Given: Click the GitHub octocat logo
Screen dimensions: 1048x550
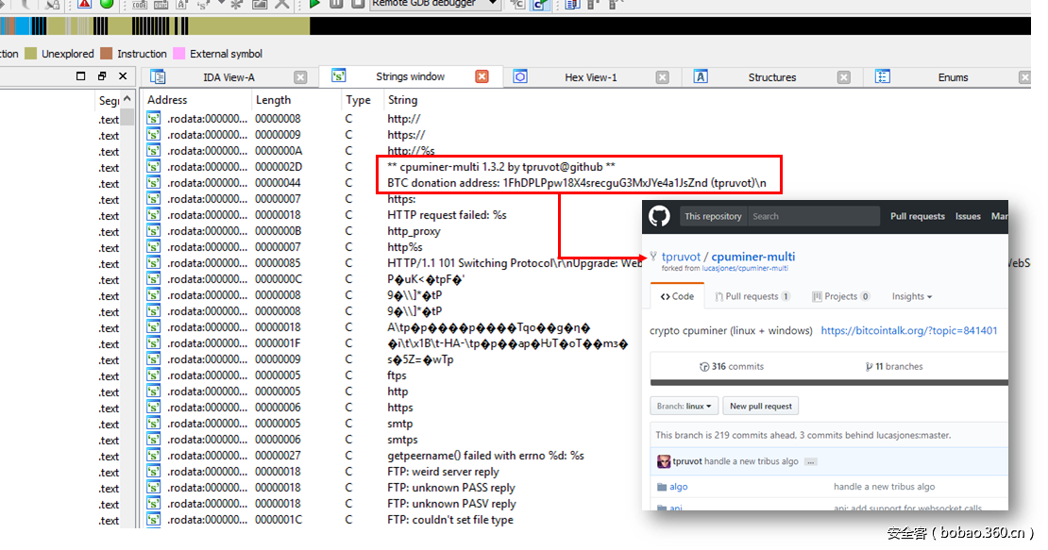Looking at the screenshot, I should (659, 216).
